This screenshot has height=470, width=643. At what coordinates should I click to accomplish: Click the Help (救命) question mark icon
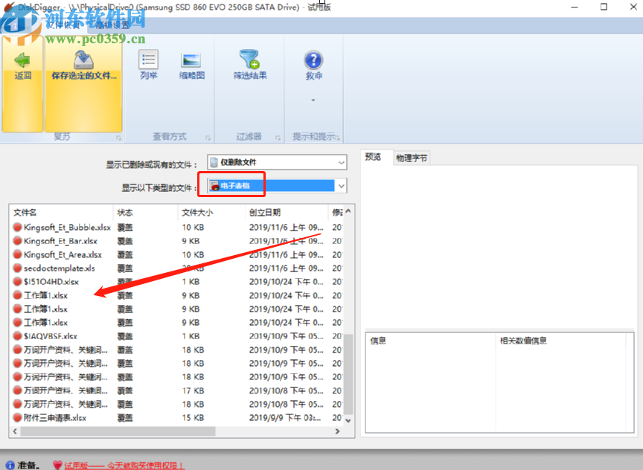314,60
